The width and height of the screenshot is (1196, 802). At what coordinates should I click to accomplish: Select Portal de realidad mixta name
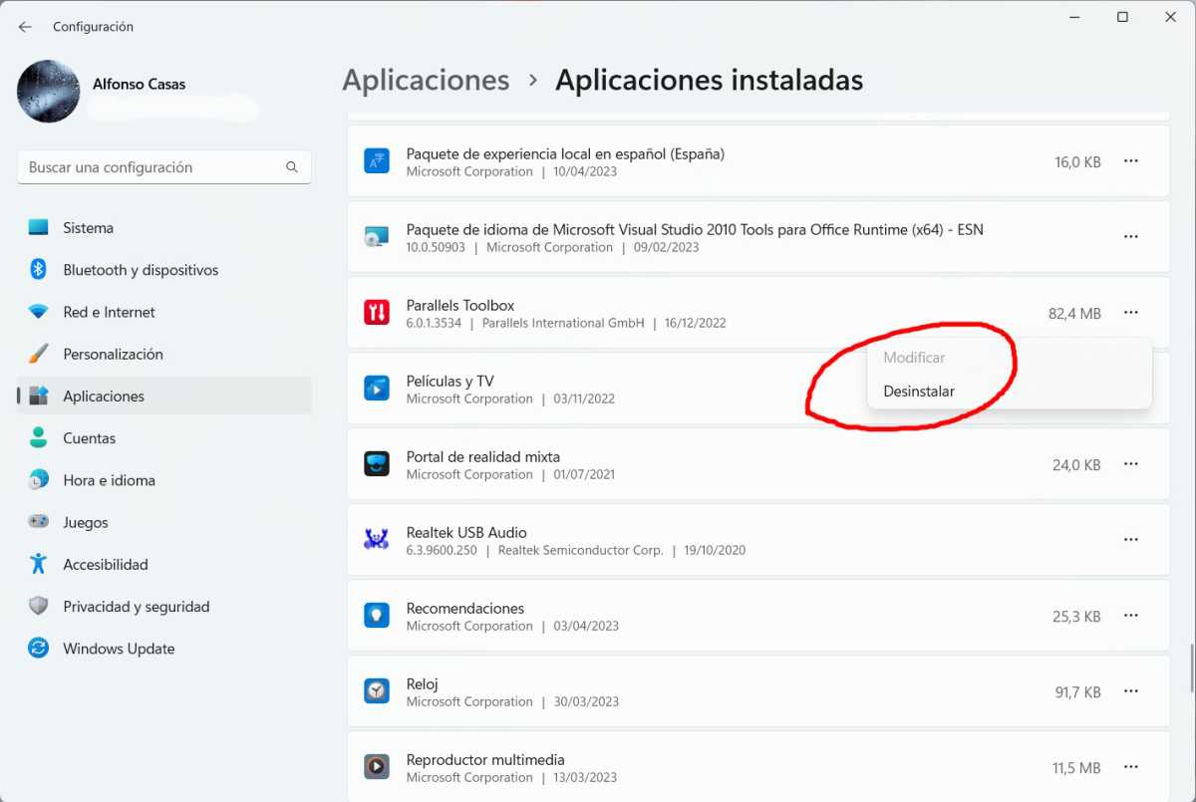[483, 456]
